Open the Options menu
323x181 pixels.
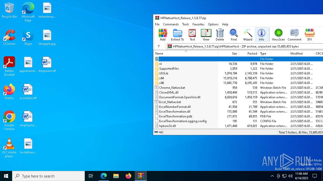tap(213, 24)
